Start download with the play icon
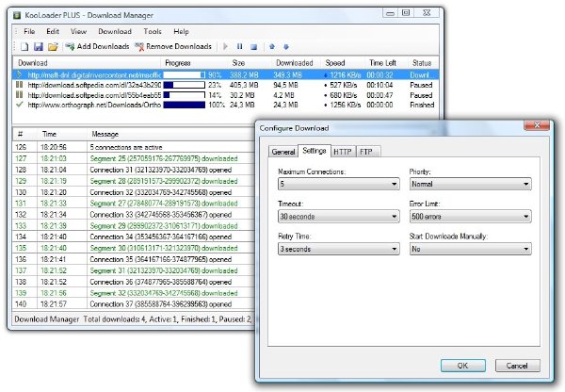Image resolution: width=565 pixels, height=392 pixels. [x=226, y=46]
